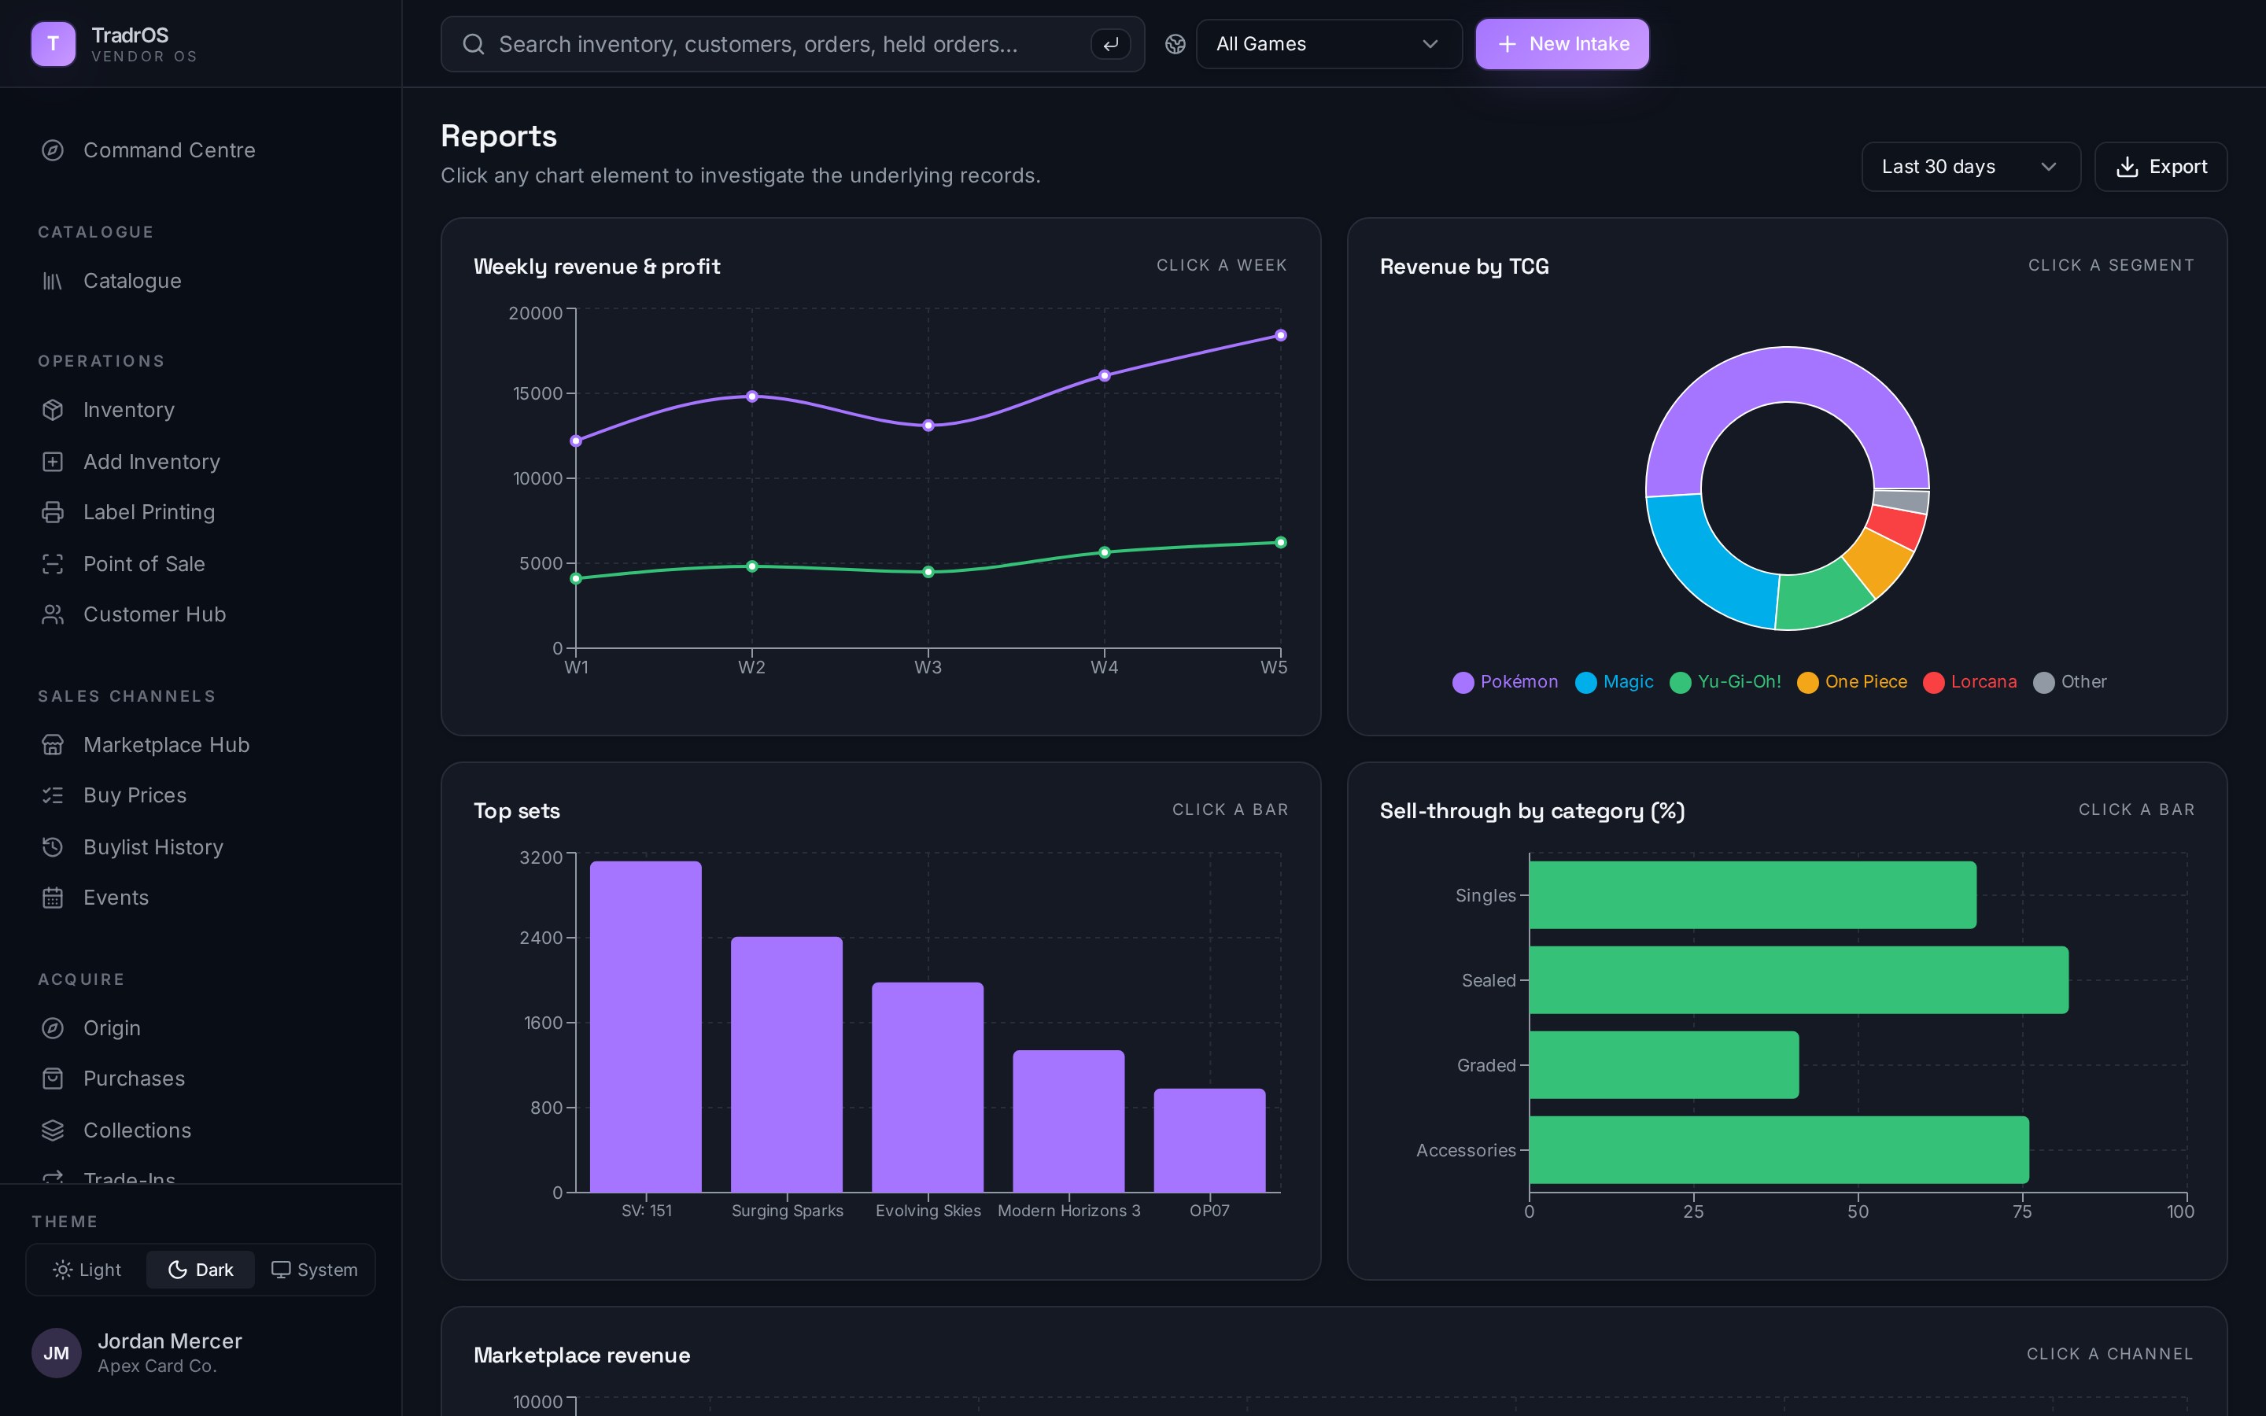Focus the inventory search field
Screen dimensions: 2266x1416
(792, 44)
